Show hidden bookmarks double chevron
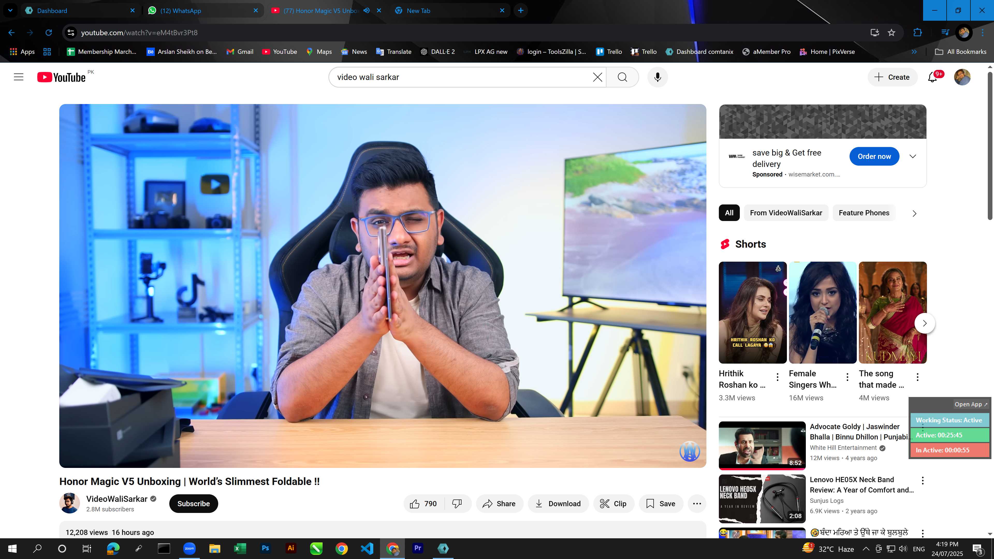994x559 pixels. (914, 52)
